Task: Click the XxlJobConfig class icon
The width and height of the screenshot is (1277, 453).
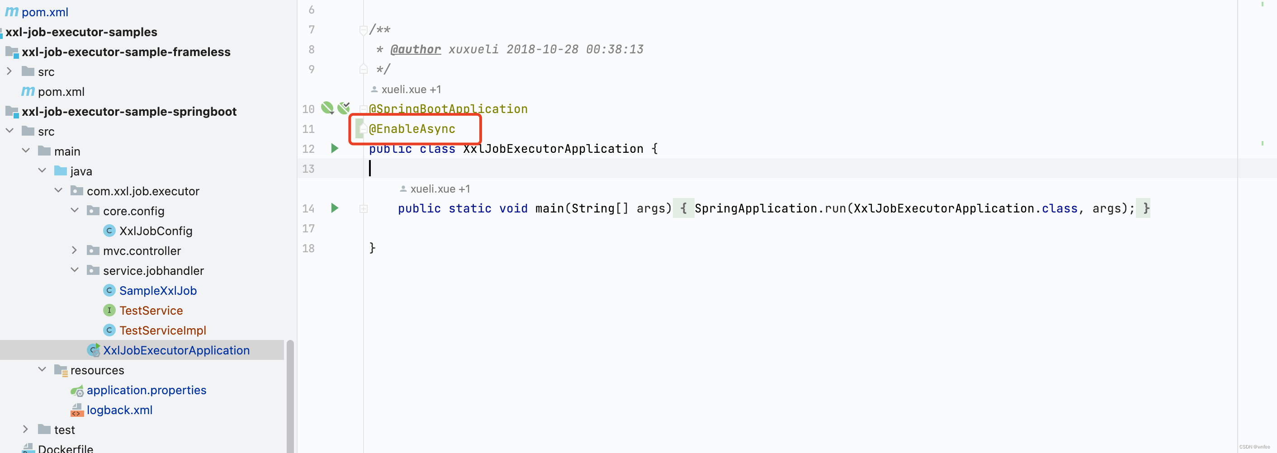Action: (x=109, y=231)
